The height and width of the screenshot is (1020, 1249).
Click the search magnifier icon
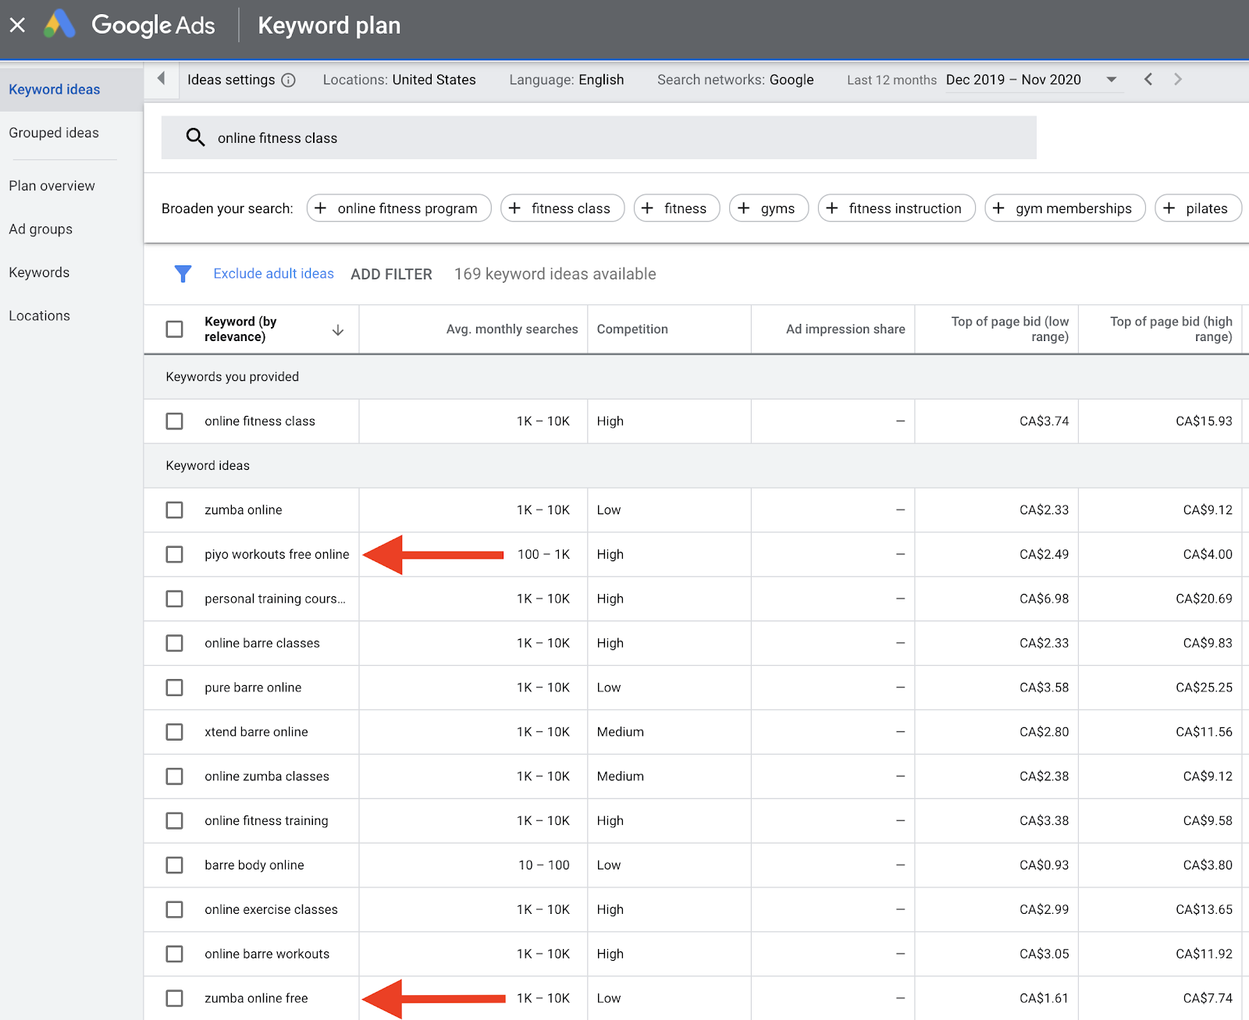pyautogui.click(x=195, y=138)
